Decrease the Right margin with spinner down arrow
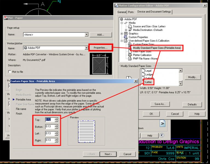 tap(56, 141)
